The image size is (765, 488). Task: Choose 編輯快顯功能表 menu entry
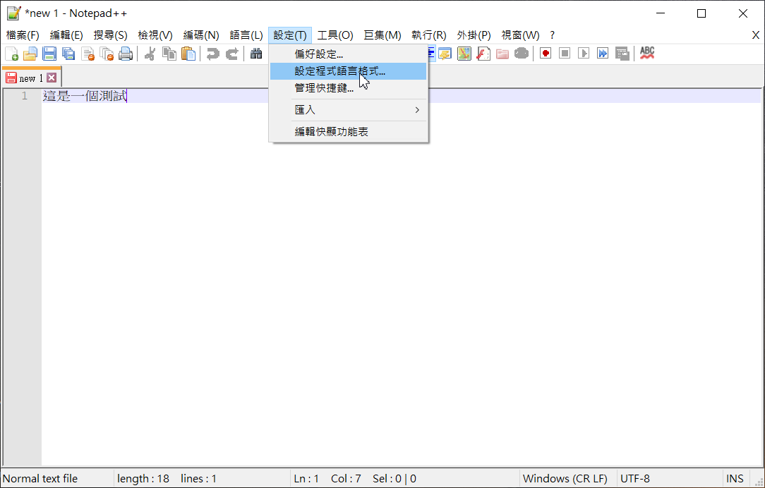pyautogui.click(x=349, y=132)
